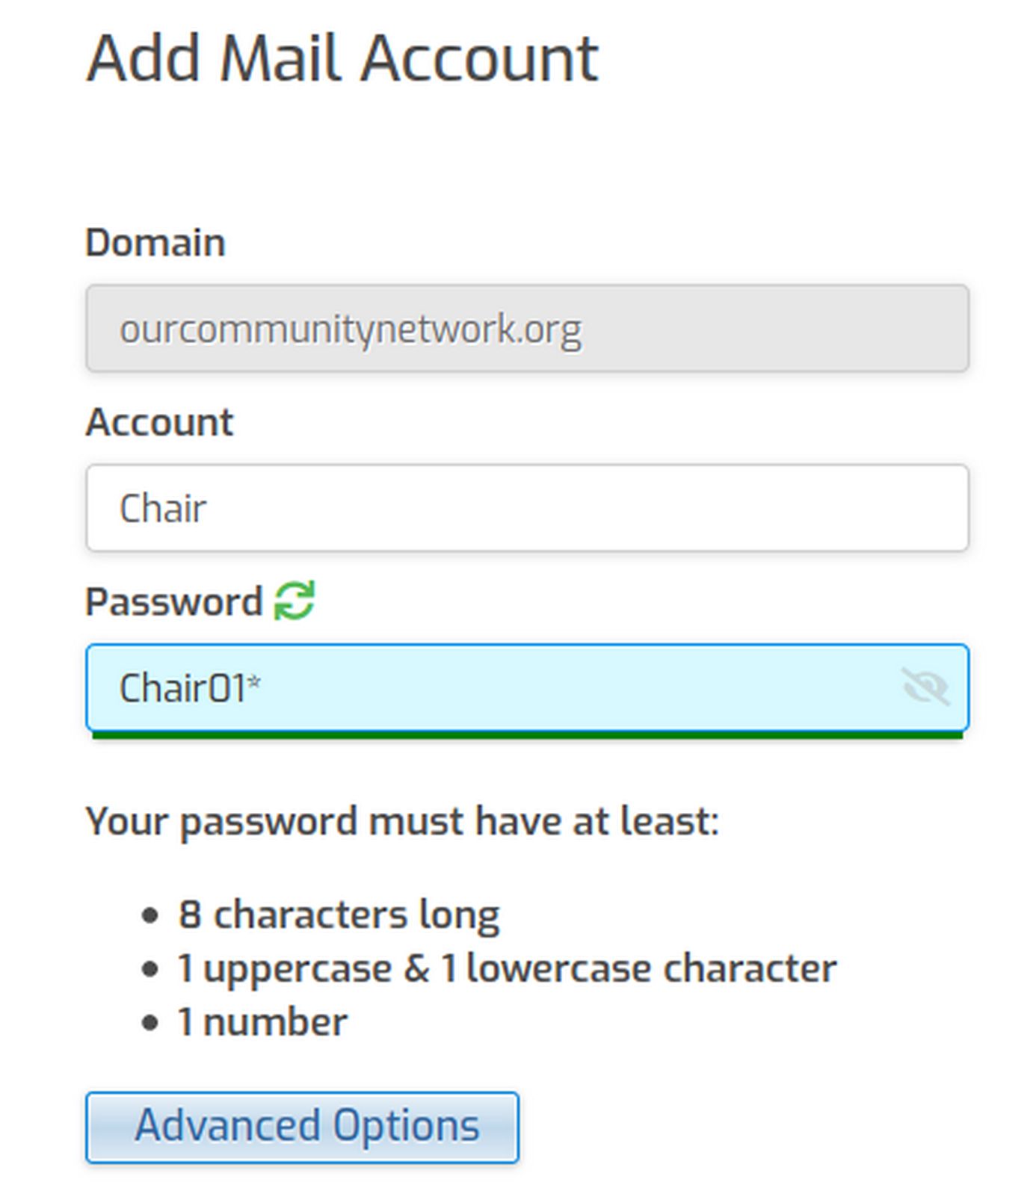Focus the Account input containing Chair
Screen dimensions: 1036x1188
tap(527, 508)
